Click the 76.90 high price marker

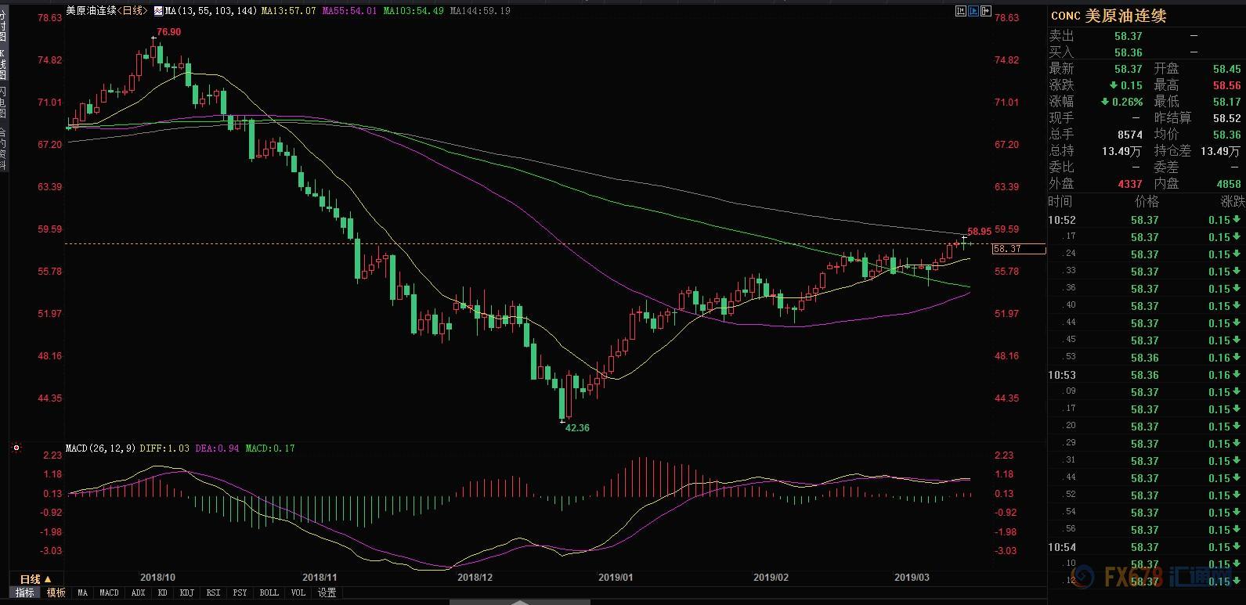(168, 32)
